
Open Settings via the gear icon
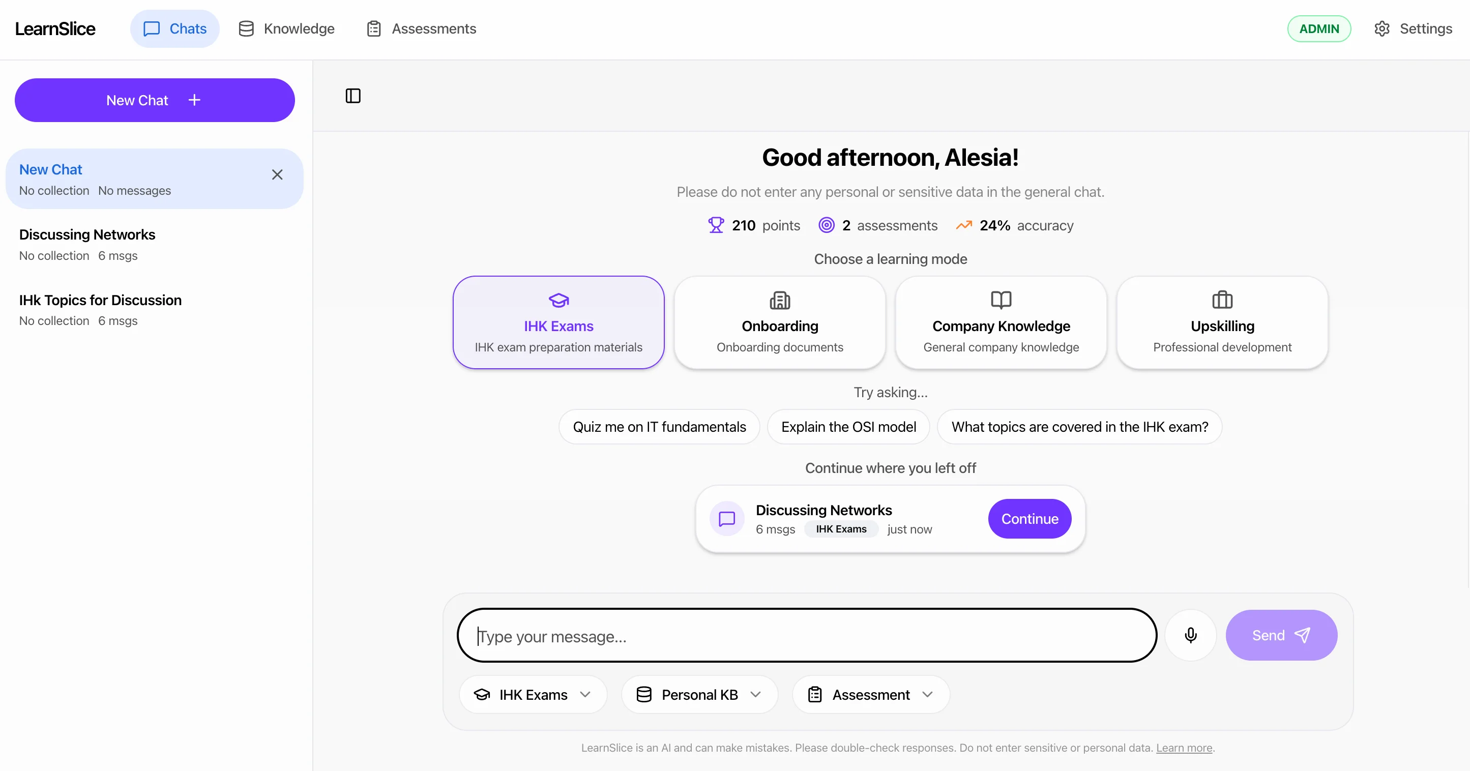coord(1382,28)
